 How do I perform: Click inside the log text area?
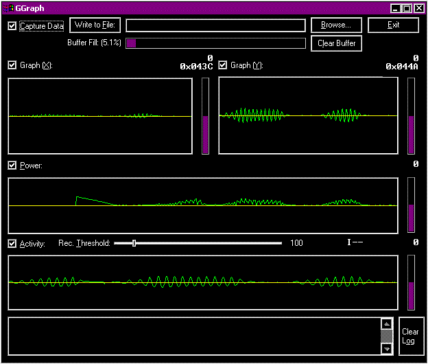tap(194, 336)
